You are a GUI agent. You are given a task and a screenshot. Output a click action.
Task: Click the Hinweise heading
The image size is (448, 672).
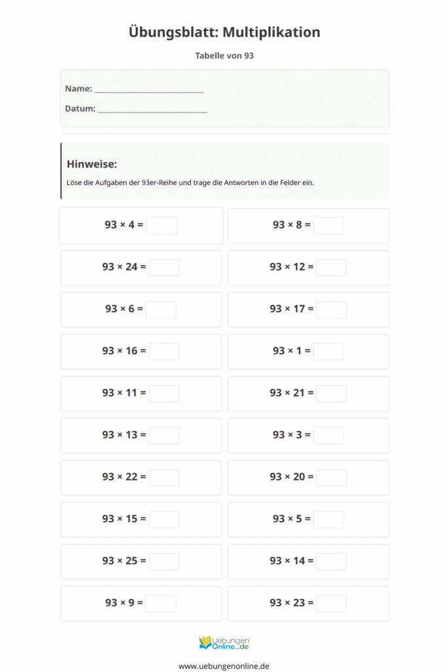pyautogui.click(x=92, y=164)
